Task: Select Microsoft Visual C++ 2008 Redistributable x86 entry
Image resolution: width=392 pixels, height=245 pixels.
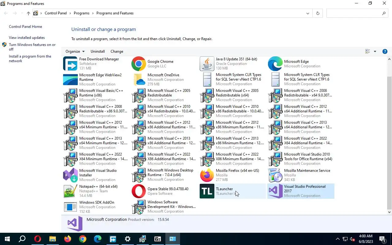Action: coord(96,111)
